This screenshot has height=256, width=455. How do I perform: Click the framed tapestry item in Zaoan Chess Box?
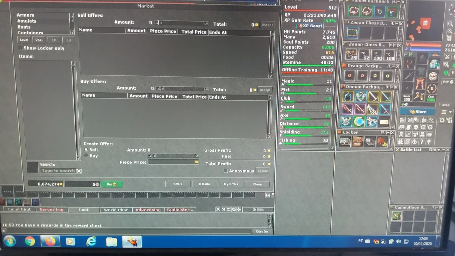click(352, 33)
